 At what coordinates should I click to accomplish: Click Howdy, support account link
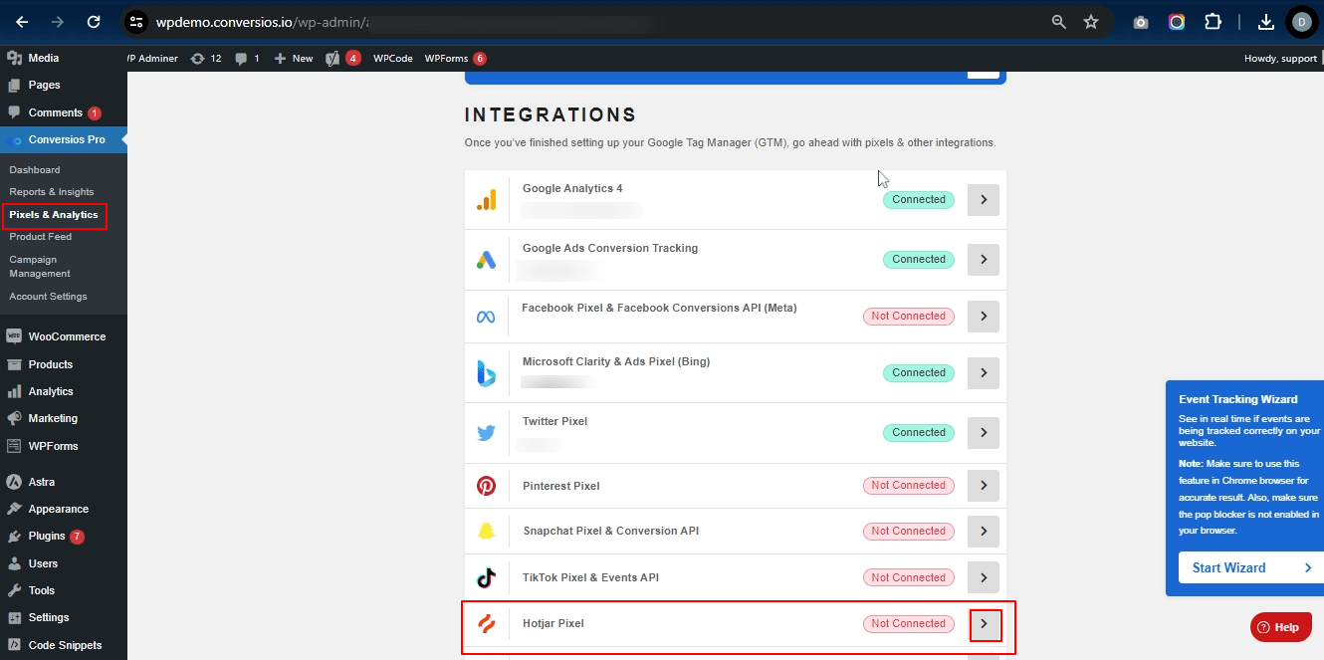(x=1280, y=59)
